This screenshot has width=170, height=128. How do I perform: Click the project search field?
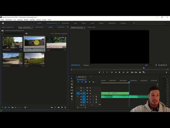13,33
